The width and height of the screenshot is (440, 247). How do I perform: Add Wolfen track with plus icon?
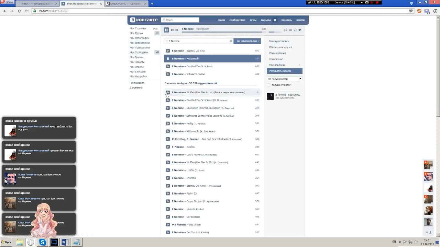(x=257, y=92)
